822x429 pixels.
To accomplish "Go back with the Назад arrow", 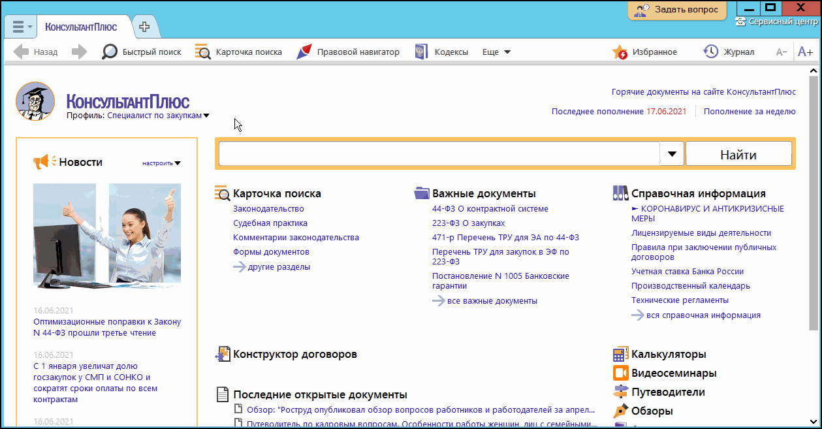I will (36, 52).
